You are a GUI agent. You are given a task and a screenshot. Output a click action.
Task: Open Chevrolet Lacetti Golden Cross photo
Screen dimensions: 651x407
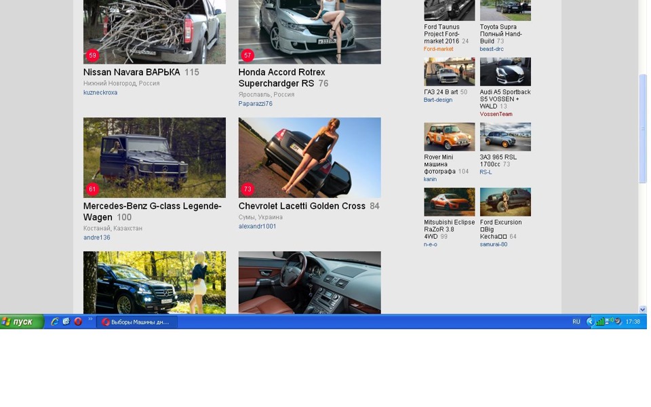(x=310, y=158)
